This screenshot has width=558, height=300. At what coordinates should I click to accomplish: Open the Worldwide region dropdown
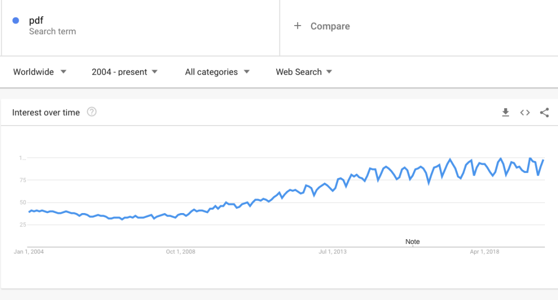pos(40,72)
